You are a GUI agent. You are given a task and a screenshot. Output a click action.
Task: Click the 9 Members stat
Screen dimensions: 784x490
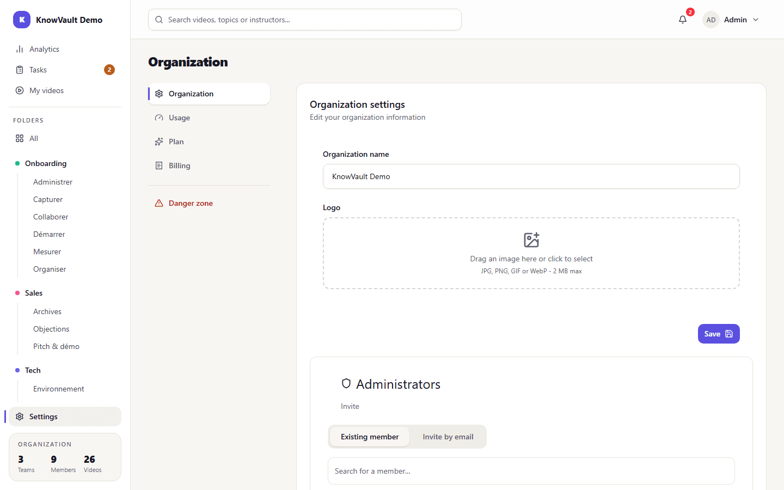63,463
